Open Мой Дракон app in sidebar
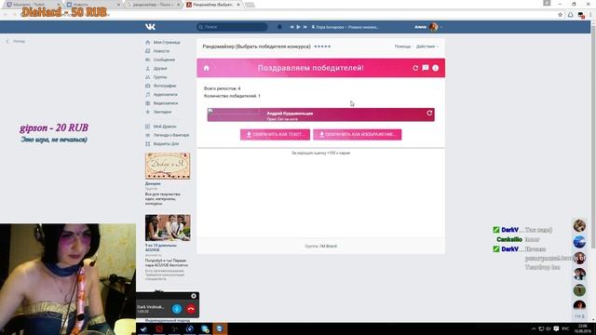This screenshot has width=596, height=335. tap(161, 127)
